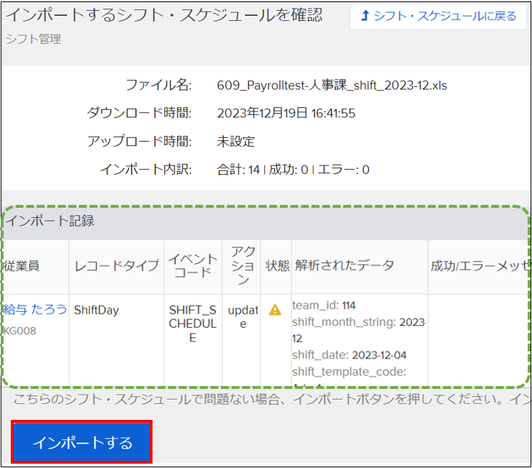Image resolution: width=532 pixels, height=468 pixels.
Task: Click the instruction text about import button
Action: point(271,400)
